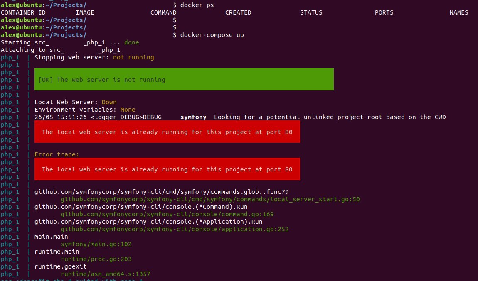Click the 'main.main' stack line
This screenshot has height=281, width=478.
[51, 237]
